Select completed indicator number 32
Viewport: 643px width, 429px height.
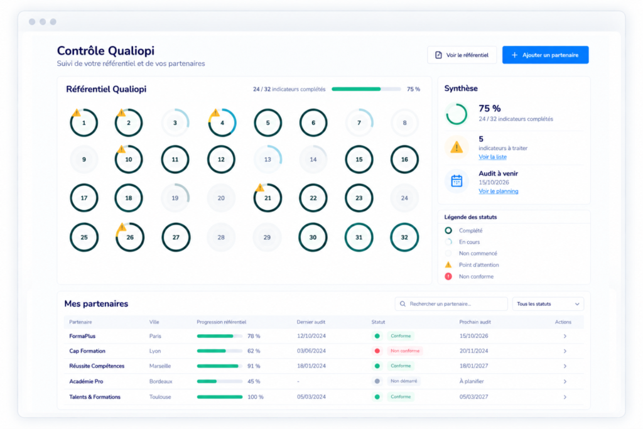404,237
